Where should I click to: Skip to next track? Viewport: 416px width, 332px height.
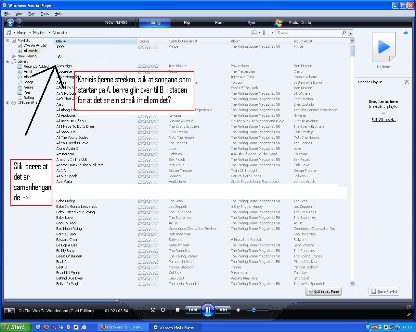[x=223, y=310]
